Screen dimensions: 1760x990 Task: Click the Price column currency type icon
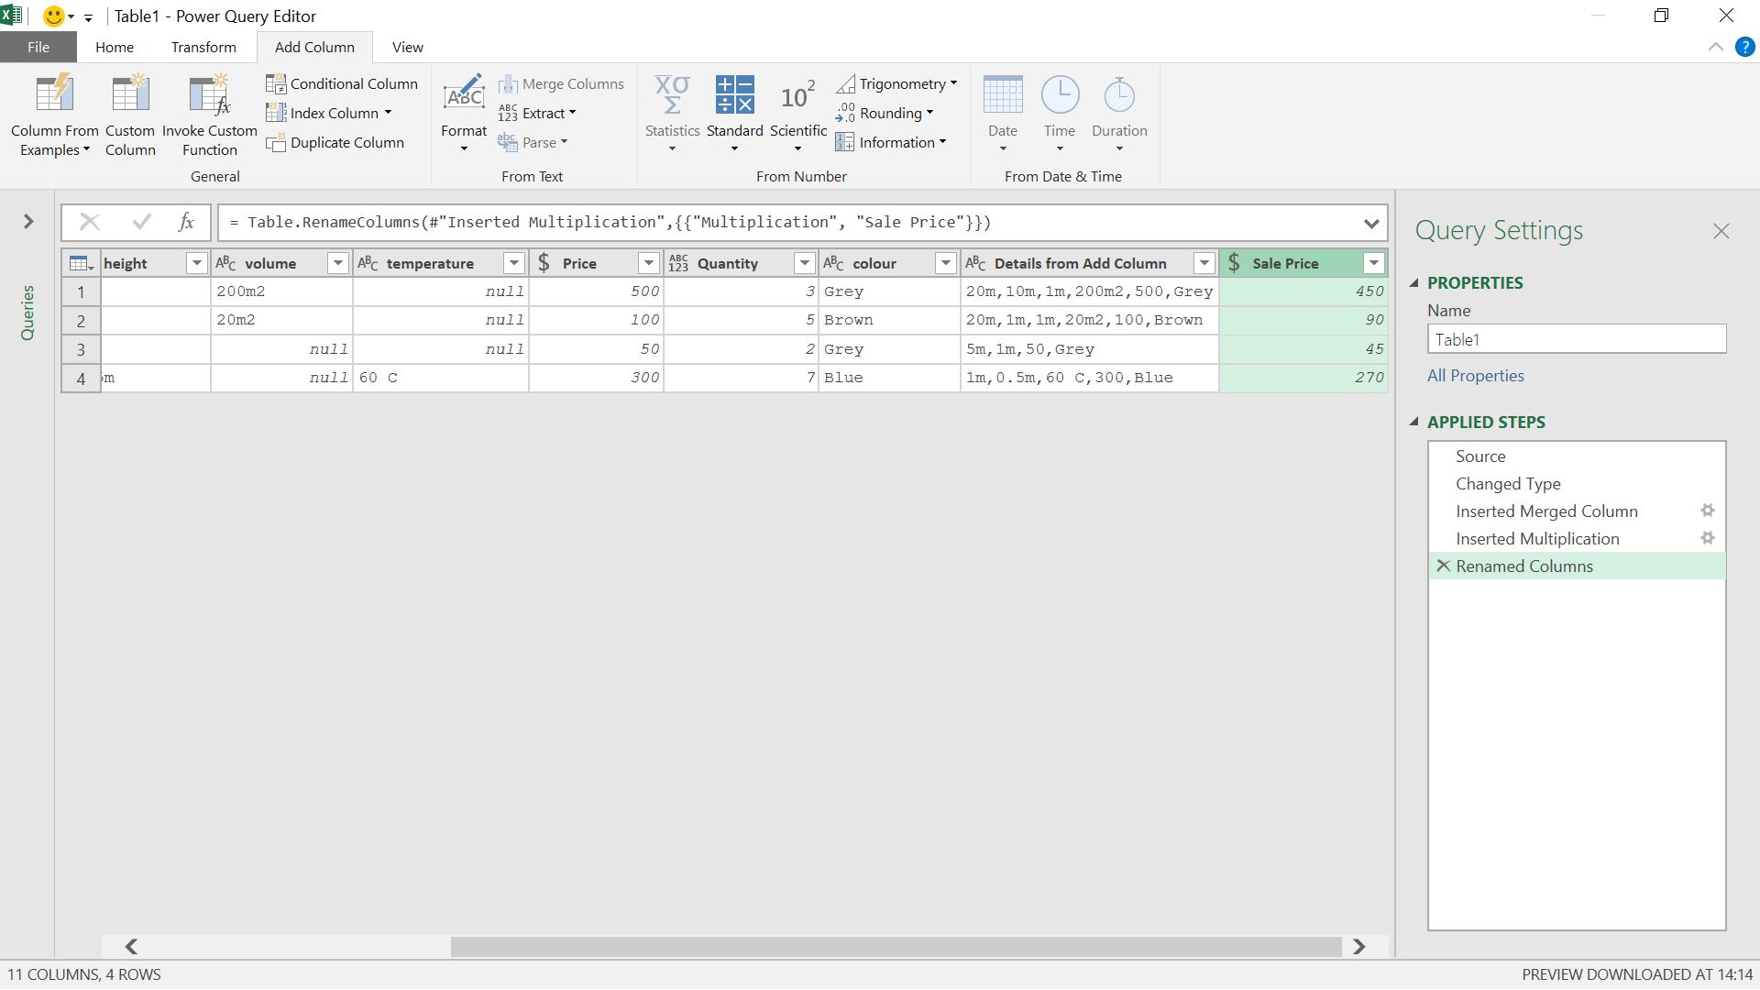(x=544, y=264)
